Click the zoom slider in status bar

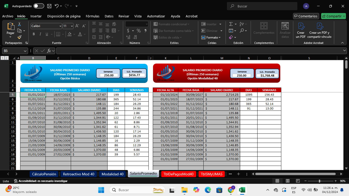coord(320,181)
